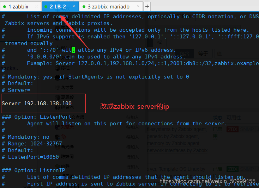The width and height of the screenshot is (259, 188).
Task: Click the '# Range: 1024-32767' line
Action: click(x=32, y=144)
